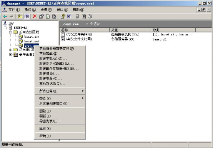Click the New zone windows toolbar icon
Image resolution: width=213 pixels, height=148 pixels.
coord(90,17)
